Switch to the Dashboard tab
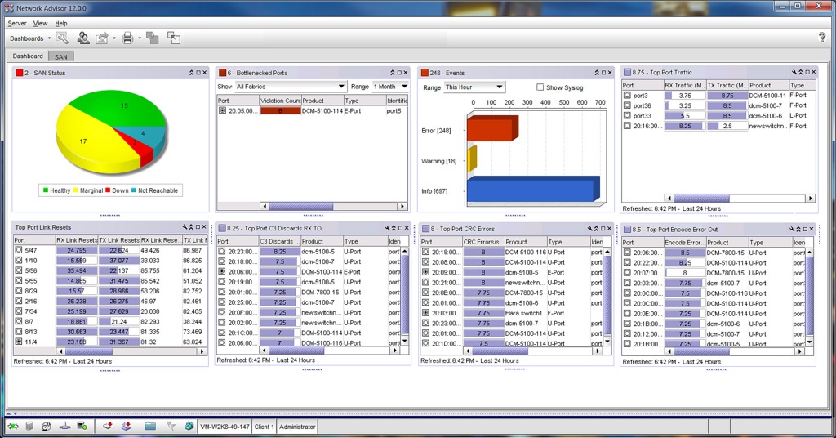The height and width of the screenshot is (438, 836). coord(28,56)
